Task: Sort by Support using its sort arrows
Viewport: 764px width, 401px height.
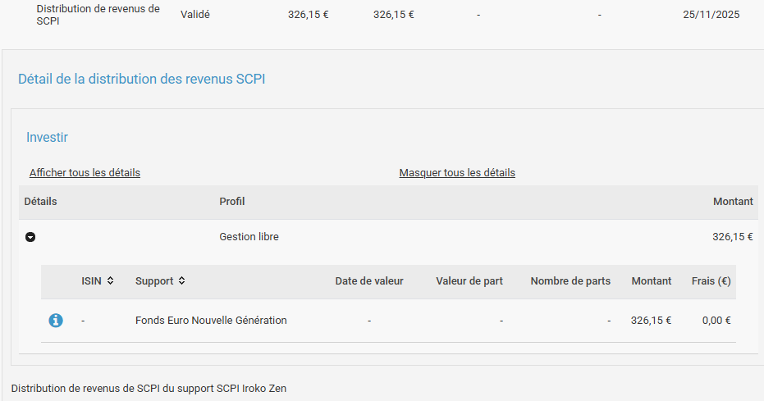Action: [x=181, y=281]
